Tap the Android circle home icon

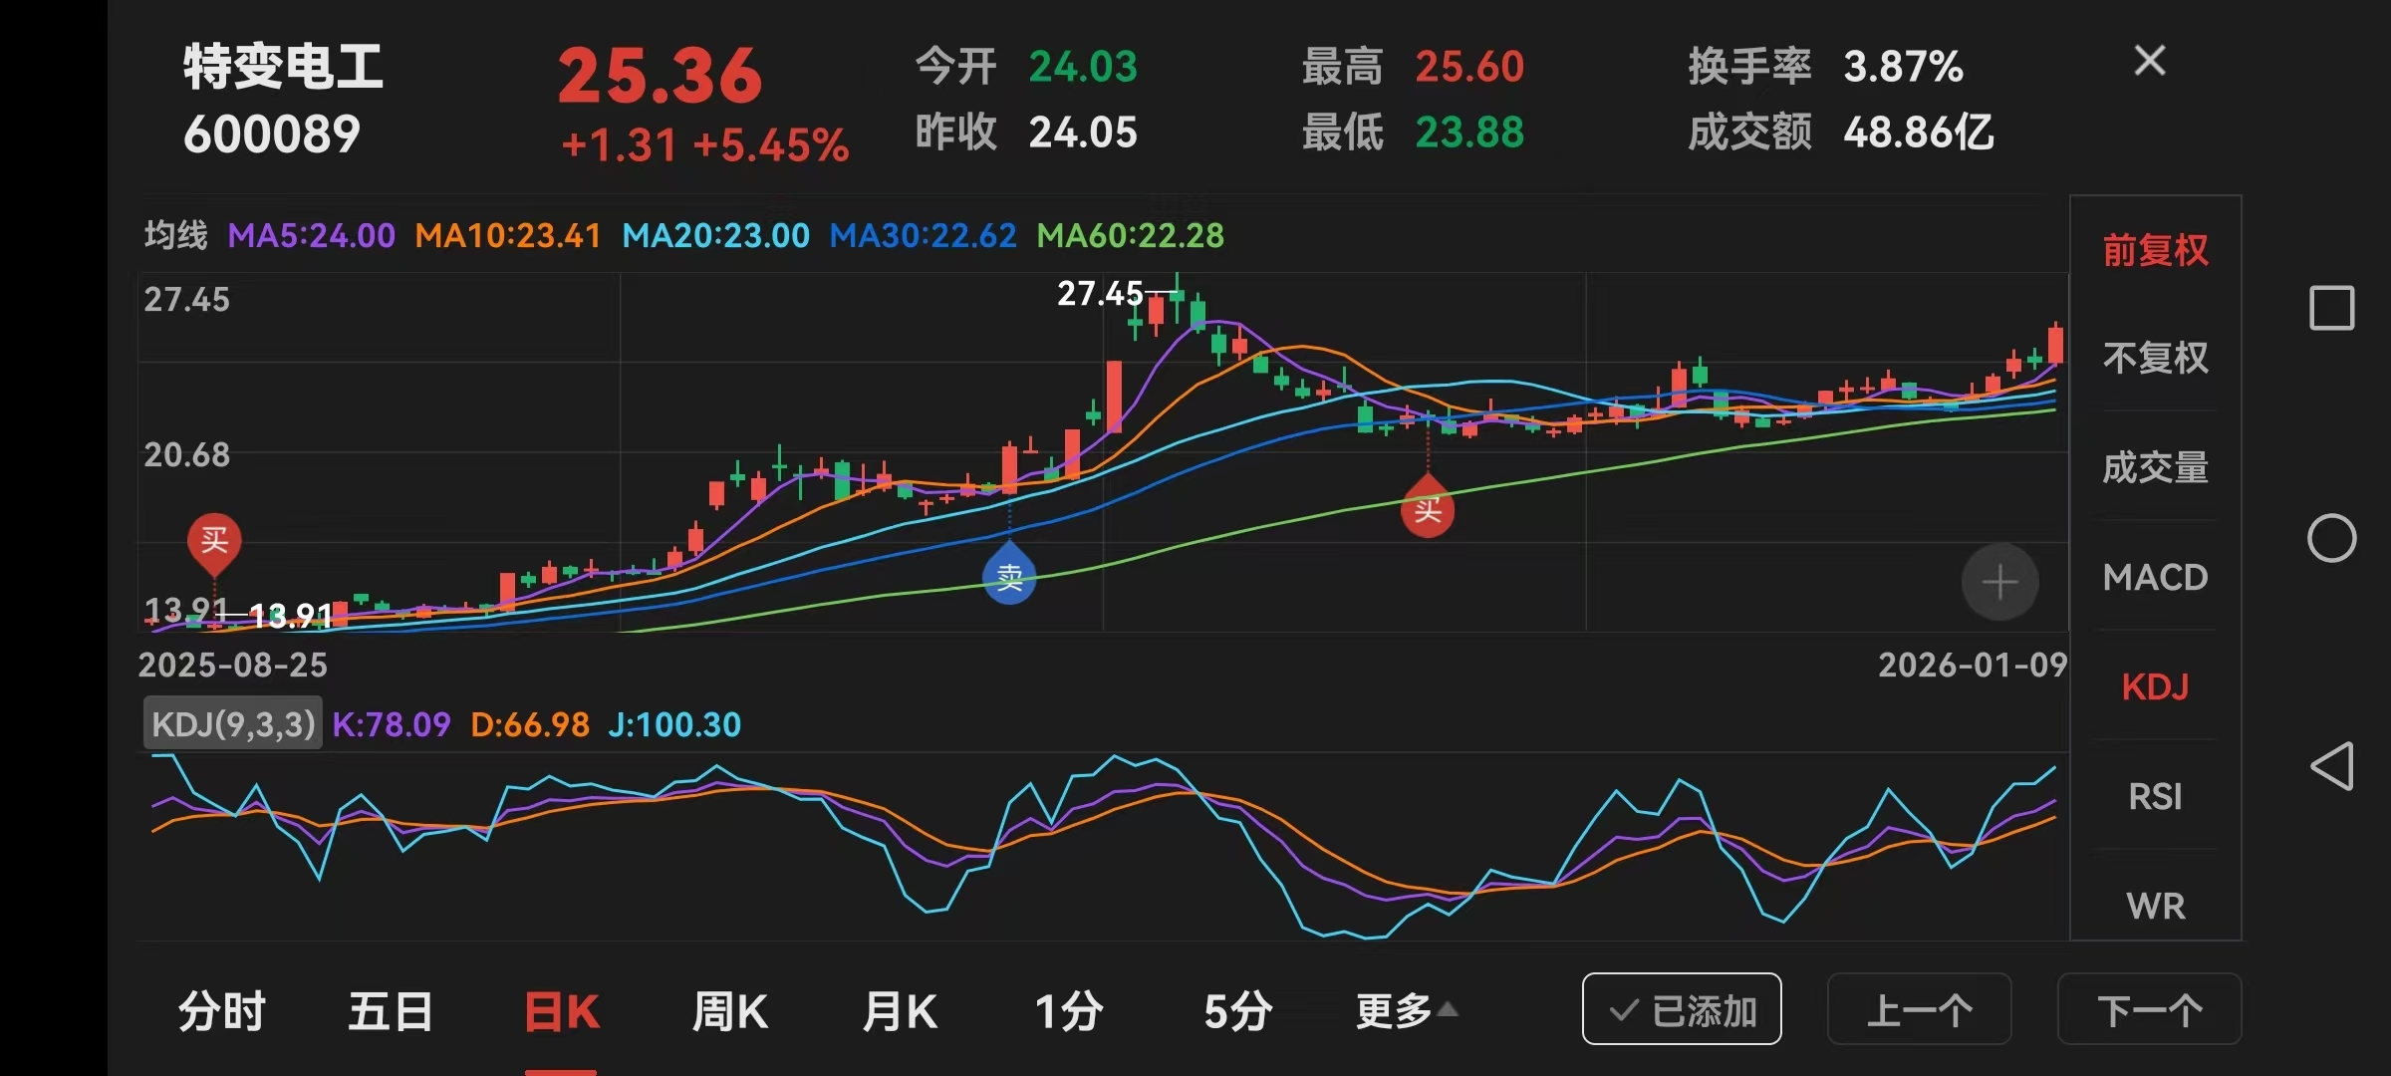(x=2331, y=539)
